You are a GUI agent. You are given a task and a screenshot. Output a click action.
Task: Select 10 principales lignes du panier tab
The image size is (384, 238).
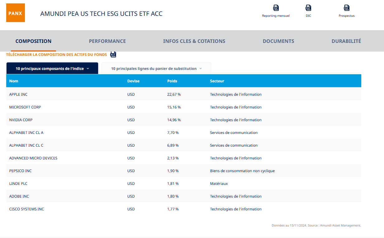pyautogui.click(x=156, y=68)
